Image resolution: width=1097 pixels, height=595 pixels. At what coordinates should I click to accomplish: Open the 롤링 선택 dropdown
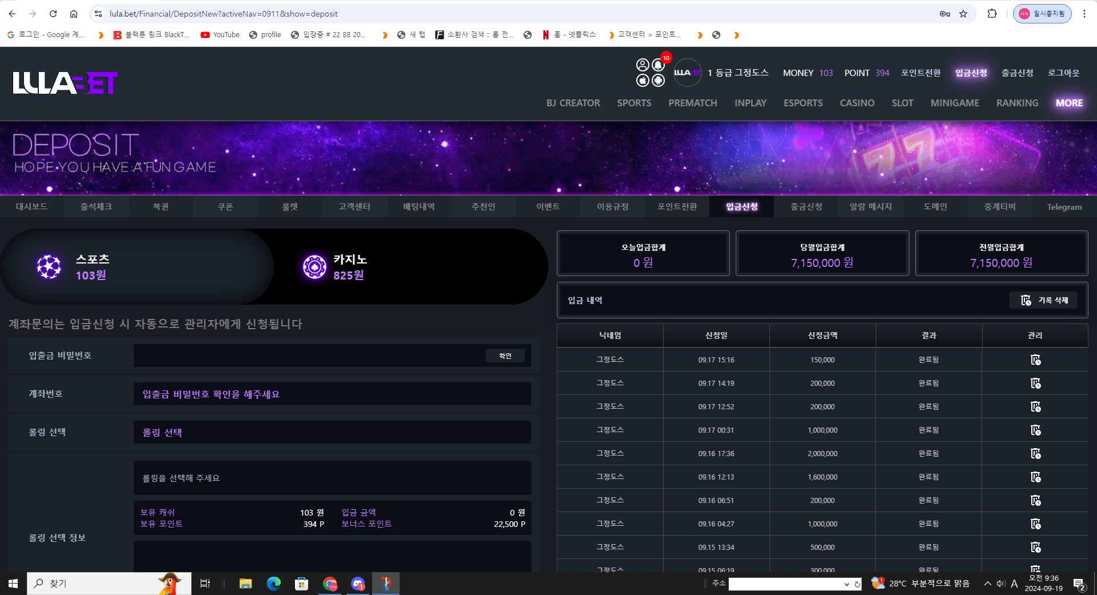pos(332,432)
